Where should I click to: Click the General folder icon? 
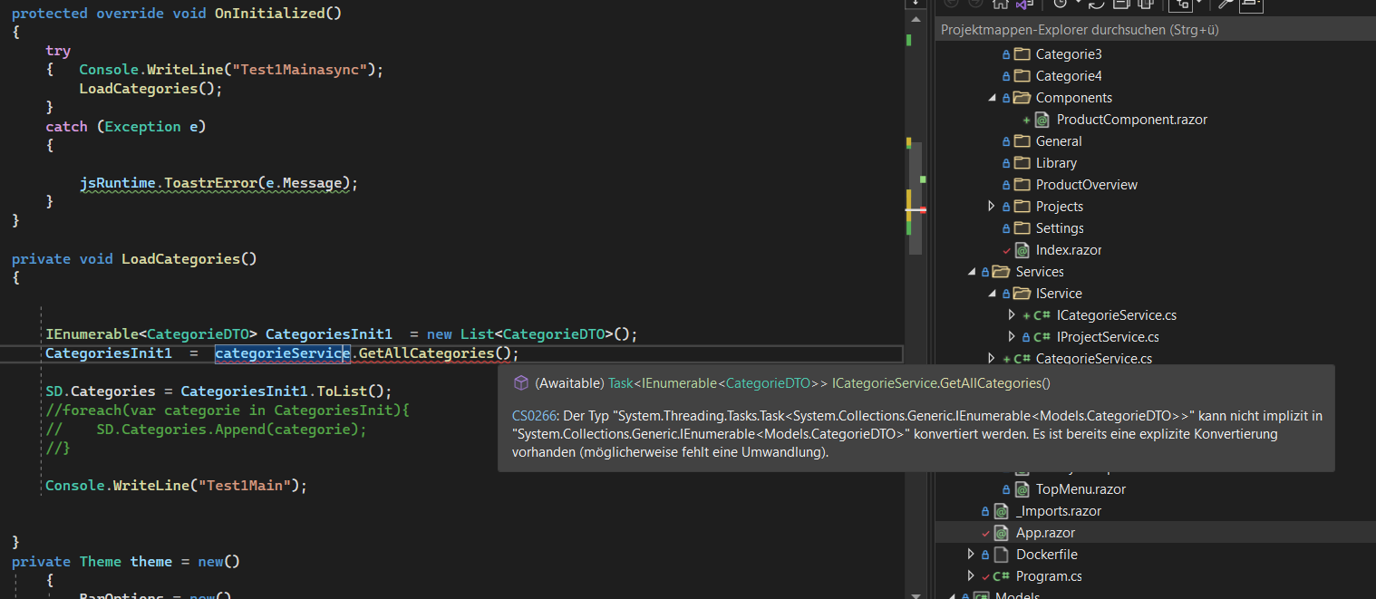pos(1022,141)
